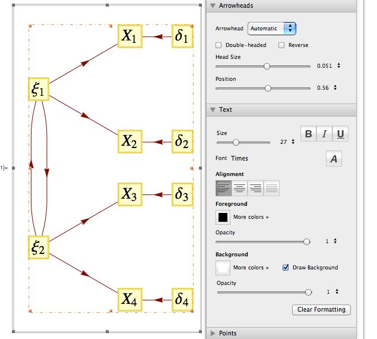Click the white Background color swatch

pos(223,268)
